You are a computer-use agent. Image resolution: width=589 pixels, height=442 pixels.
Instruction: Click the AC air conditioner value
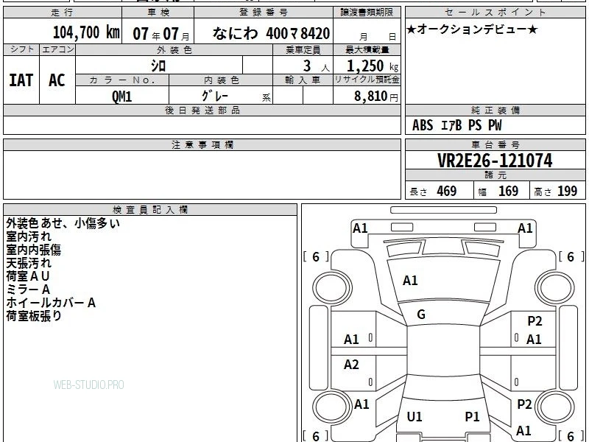click(57, 80)
